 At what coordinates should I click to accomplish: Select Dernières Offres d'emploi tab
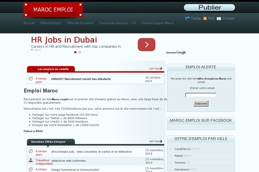[x=51, y=142]
